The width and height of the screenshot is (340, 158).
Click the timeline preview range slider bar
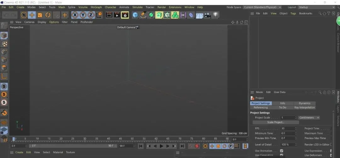(x=73, y=146)
